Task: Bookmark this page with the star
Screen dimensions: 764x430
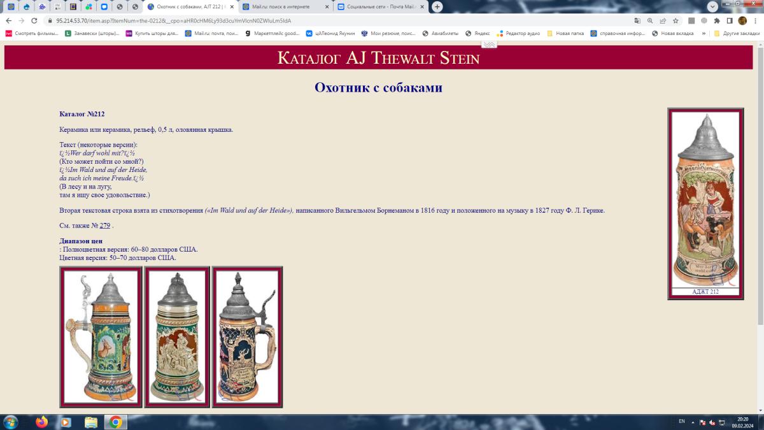Action: coord(676,20)
